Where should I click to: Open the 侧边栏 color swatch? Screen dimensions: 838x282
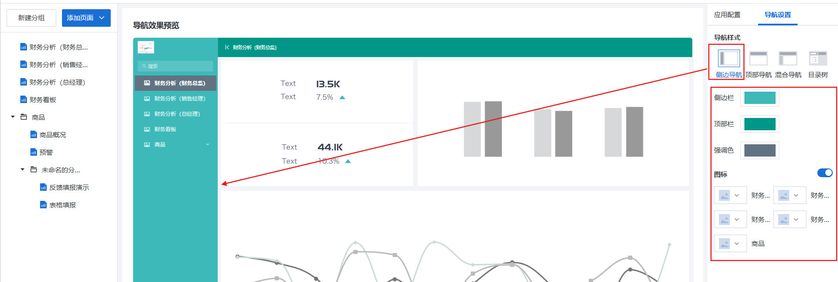759,98
